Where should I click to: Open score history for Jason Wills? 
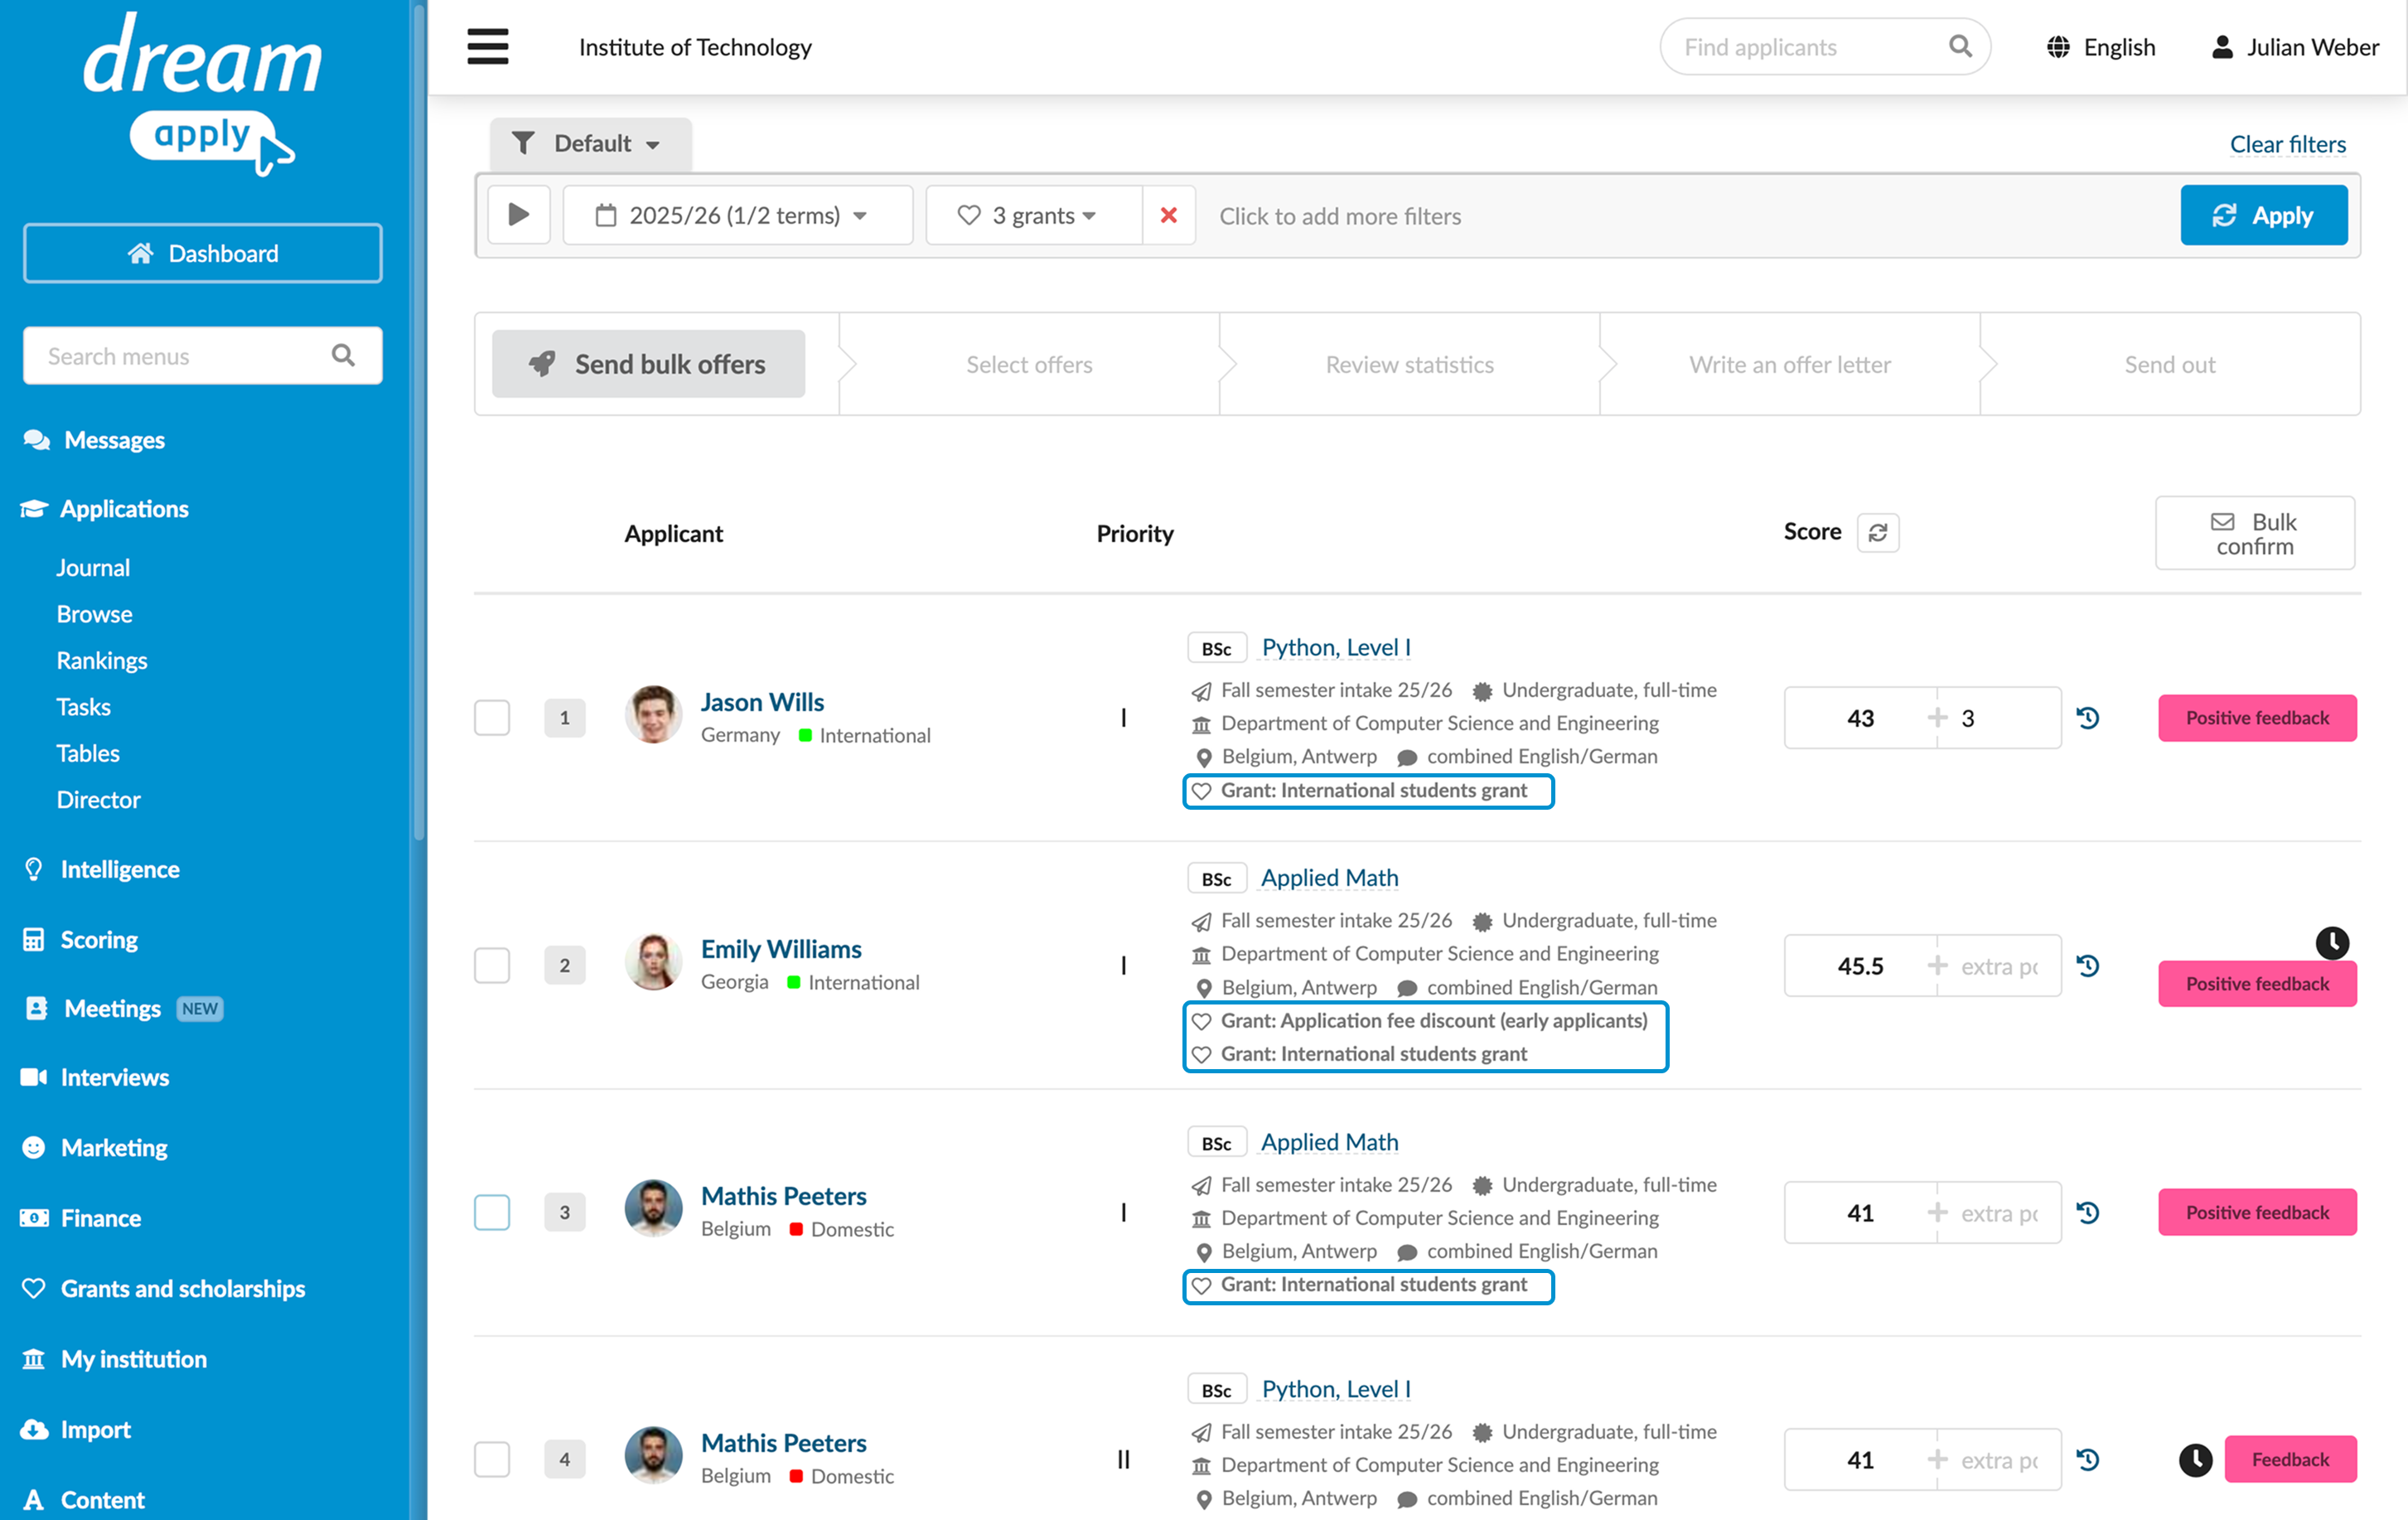click(2088, 717)
